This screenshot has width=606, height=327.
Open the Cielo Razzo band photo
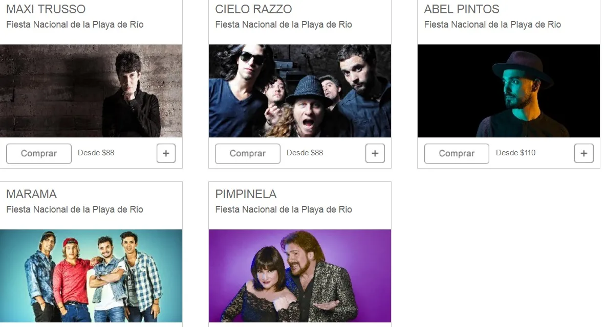[x=300, y=91]
